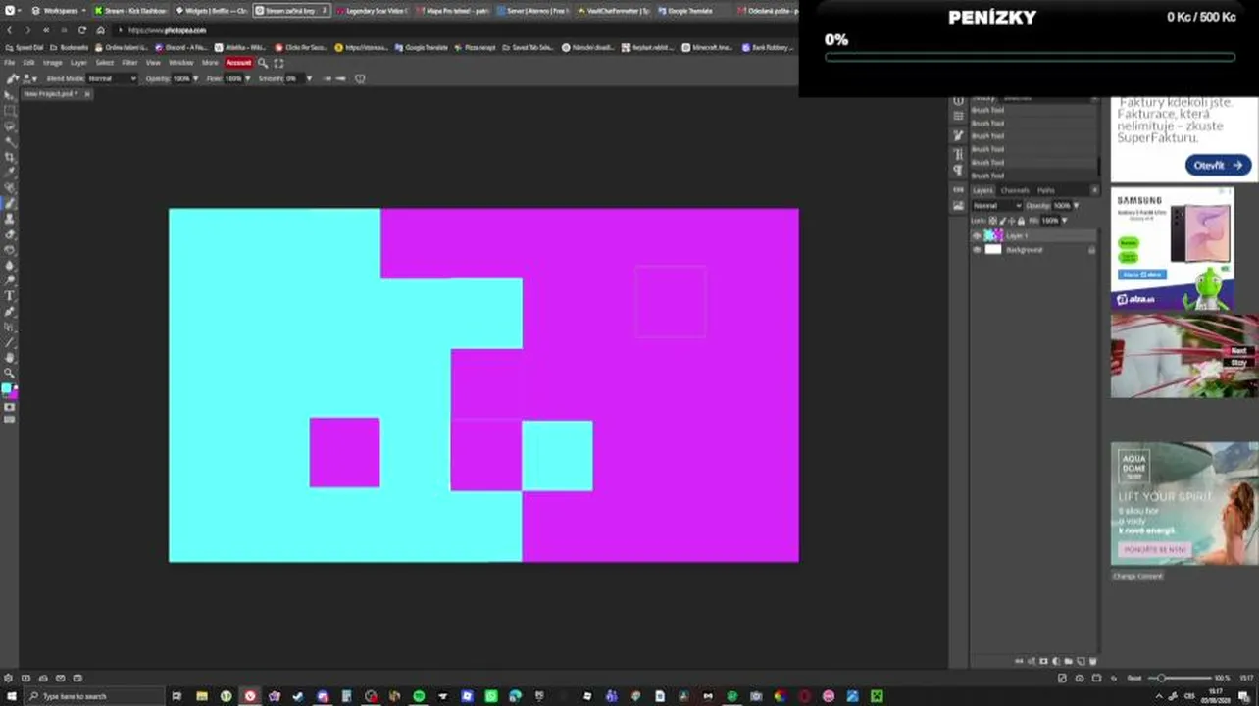Select the Zoom tool in the toolbox

click(10, 373)
